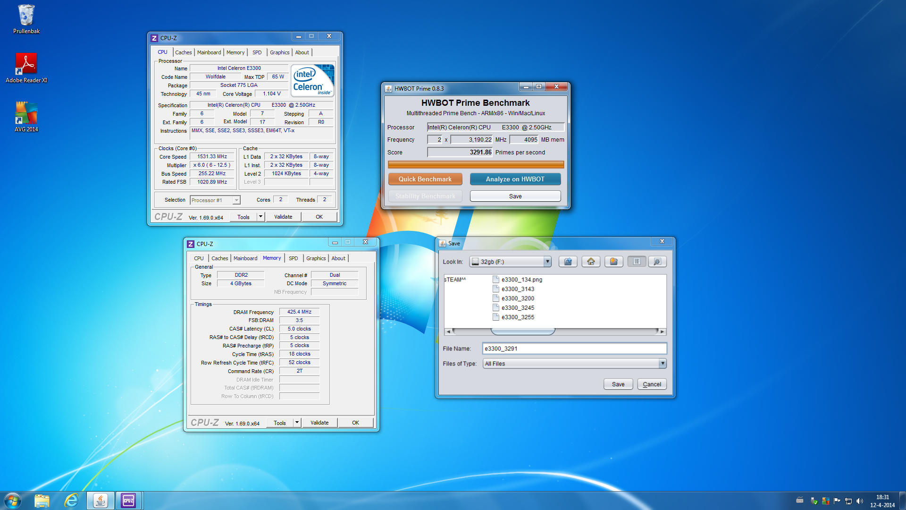906x510 pixels.
Task: Select file e3300_3143 in the list
Action: [x=513, y=289]
